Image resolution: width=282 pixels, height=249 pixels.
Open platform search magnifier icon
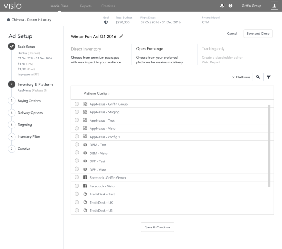258,77
